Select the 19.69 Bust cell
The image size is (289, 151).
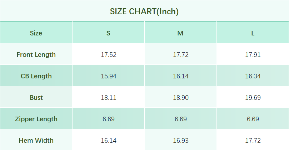coord(253,98)
